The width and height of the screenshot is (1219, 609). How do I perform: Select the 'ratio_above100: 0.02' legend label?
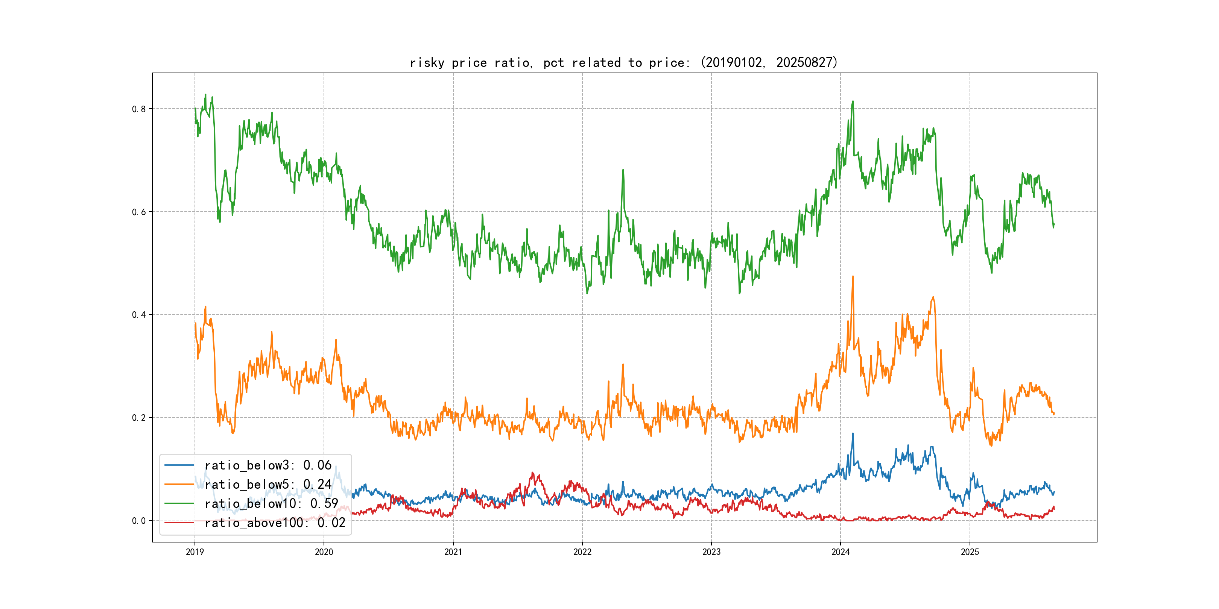(x=275, y=523)
